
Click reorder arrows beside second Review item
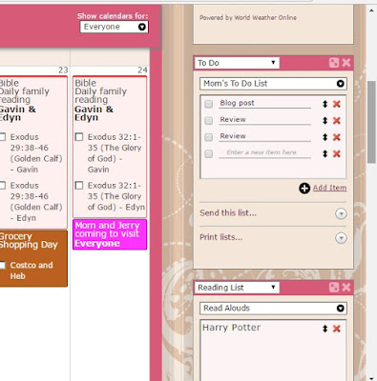click(325, 137)
